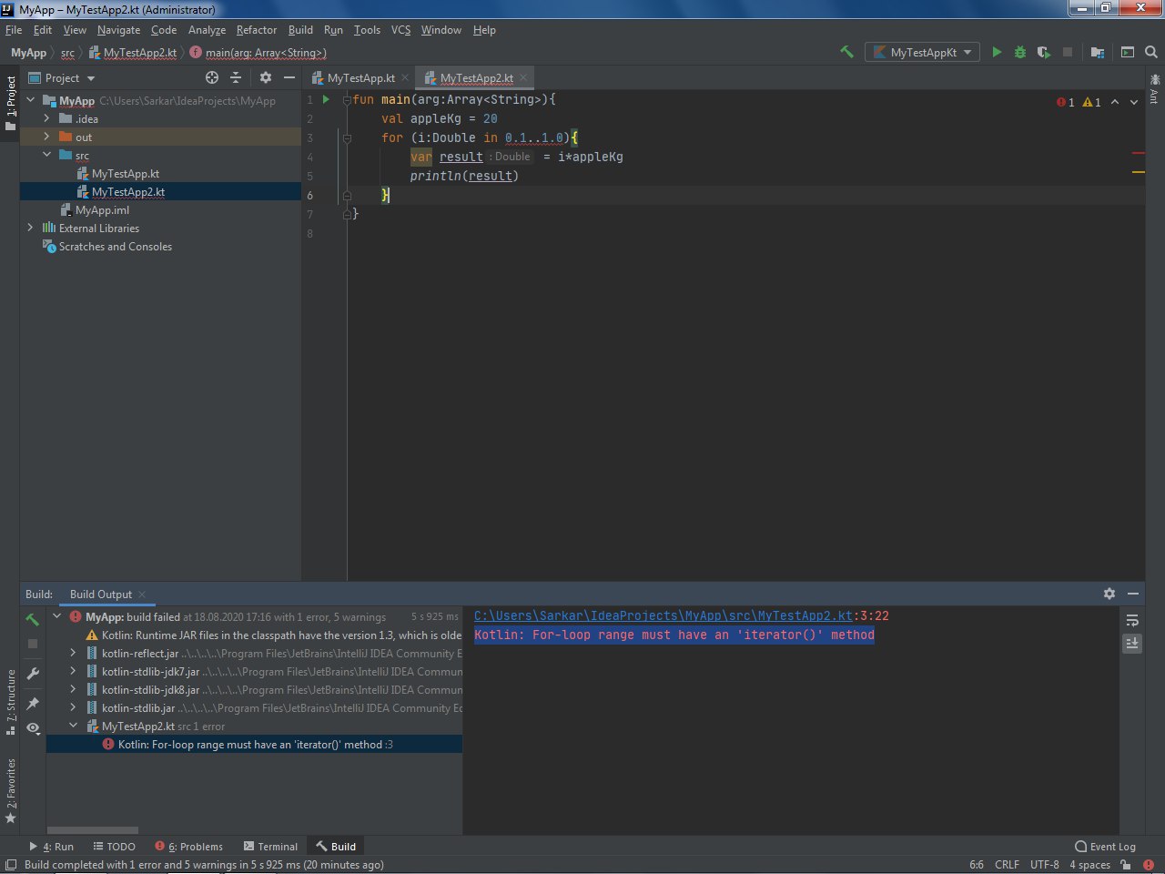Toggle the eye view filter in Build panel
Viewport: 1165px width, 874px height.
click(x=33, y=727)
